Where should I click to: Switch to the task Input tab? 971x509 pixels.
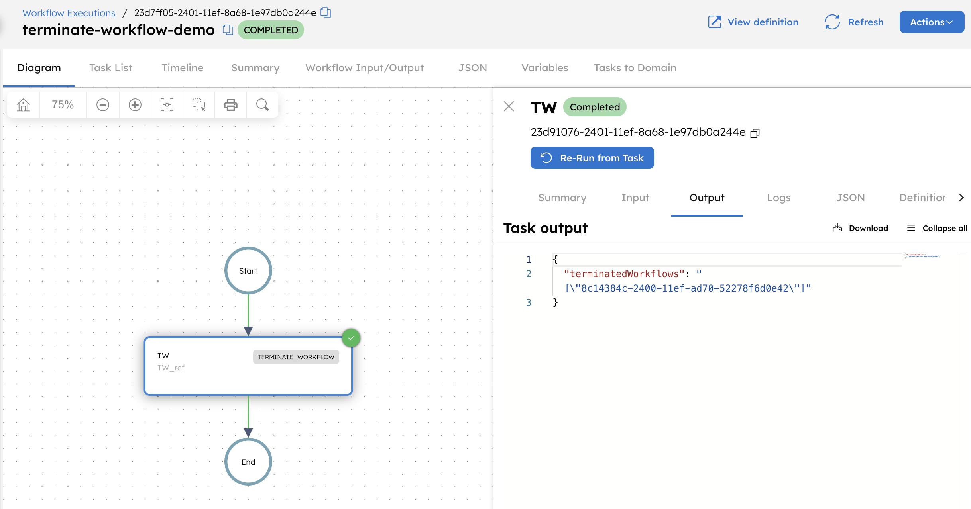point(635,198)
